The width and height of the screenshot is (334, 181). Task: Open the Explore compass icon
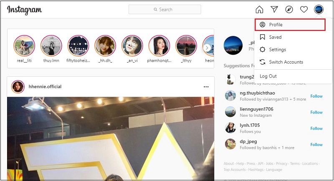point(289,10)
